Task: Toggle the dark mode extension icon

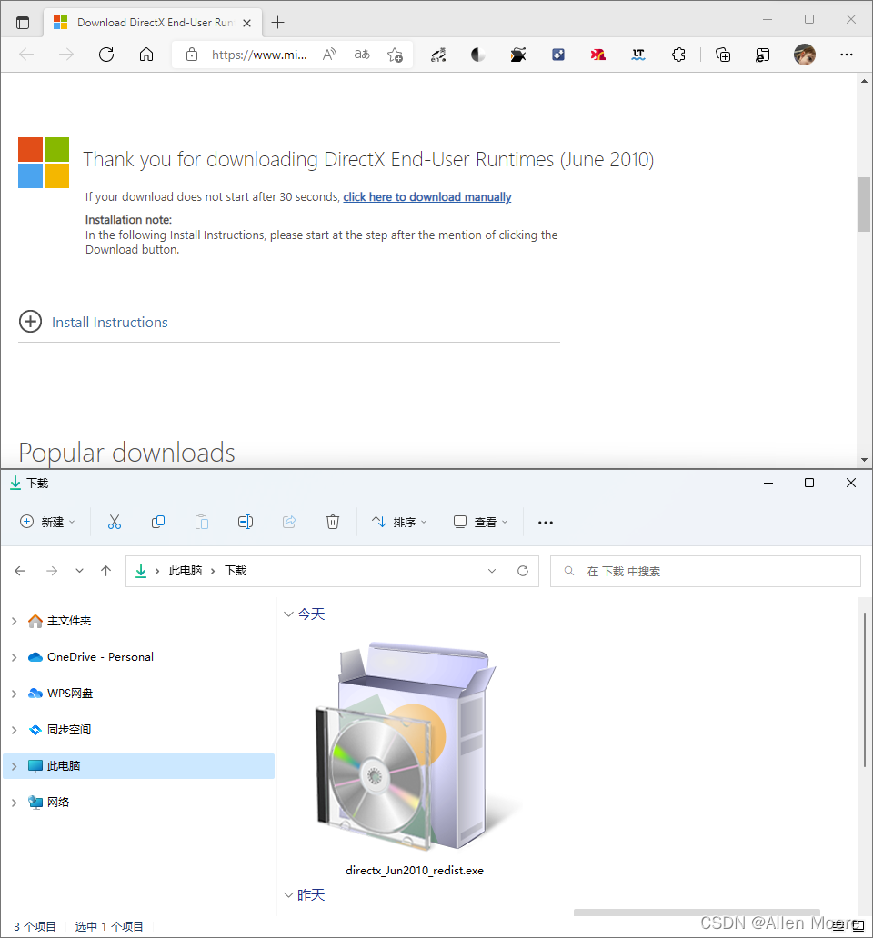Action: point(477,55)
